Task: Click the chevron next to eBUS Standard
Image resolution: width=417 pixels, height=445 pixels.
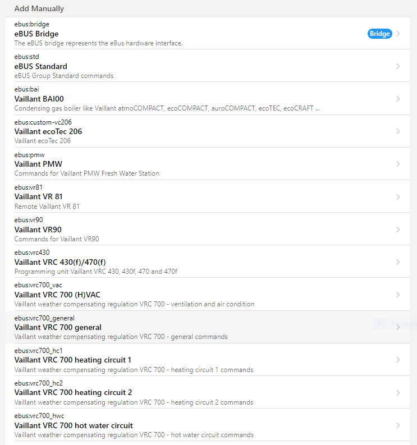Action: pyautogui.click(x=398, y=66)
